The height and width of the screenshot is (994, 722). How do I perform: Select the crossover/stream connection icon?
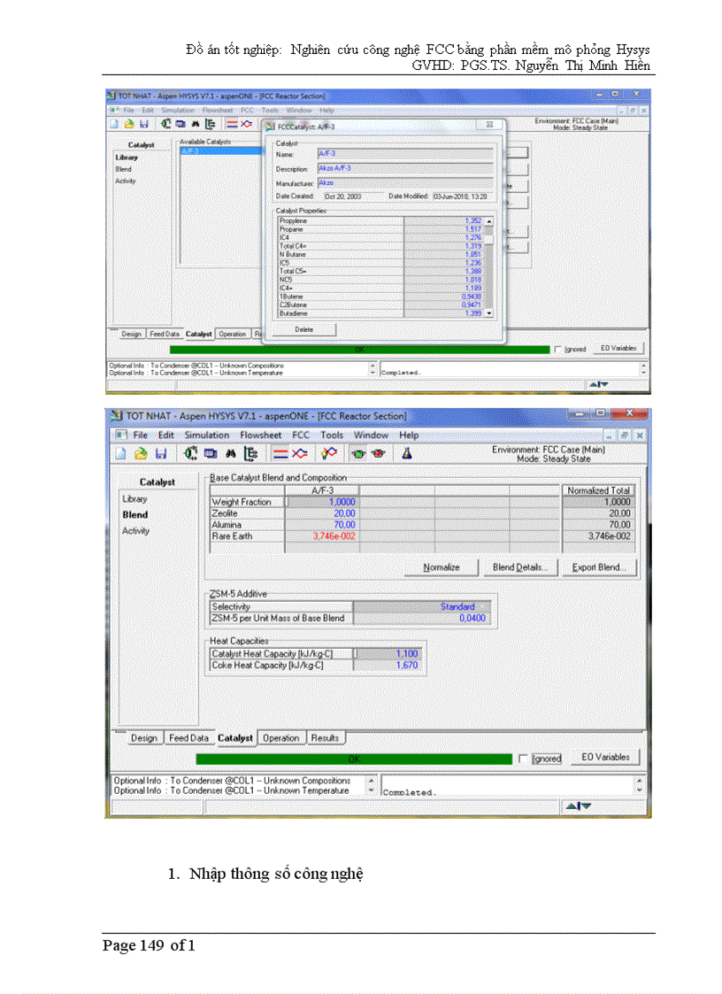pos(298,453)
